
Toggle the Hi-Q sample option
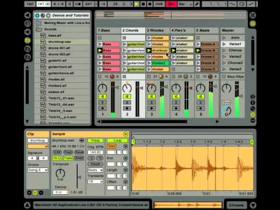(57, 158)
